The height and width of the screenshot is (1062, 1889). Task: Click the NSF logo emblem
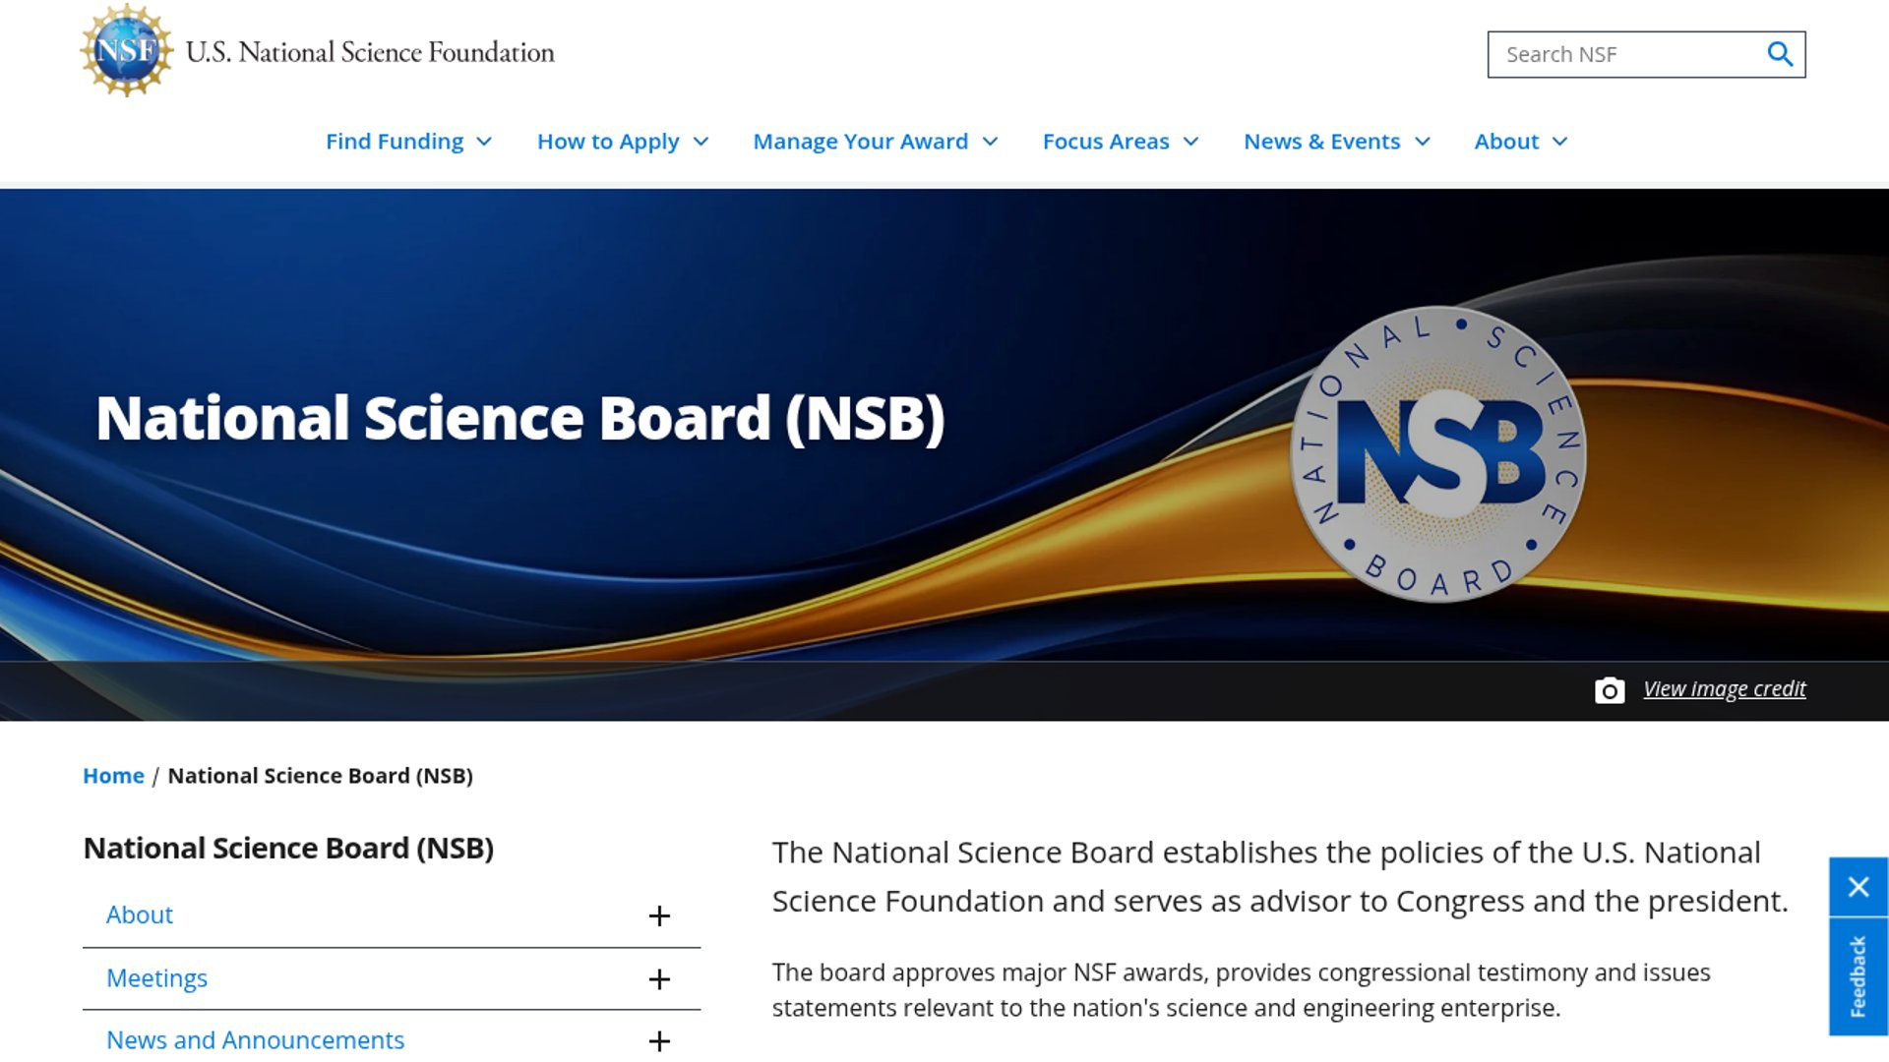tap(126, 50)
